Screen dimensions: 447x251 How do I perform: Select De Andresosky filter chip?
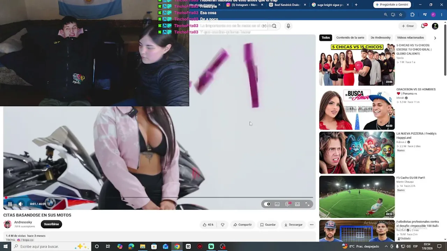381,38
